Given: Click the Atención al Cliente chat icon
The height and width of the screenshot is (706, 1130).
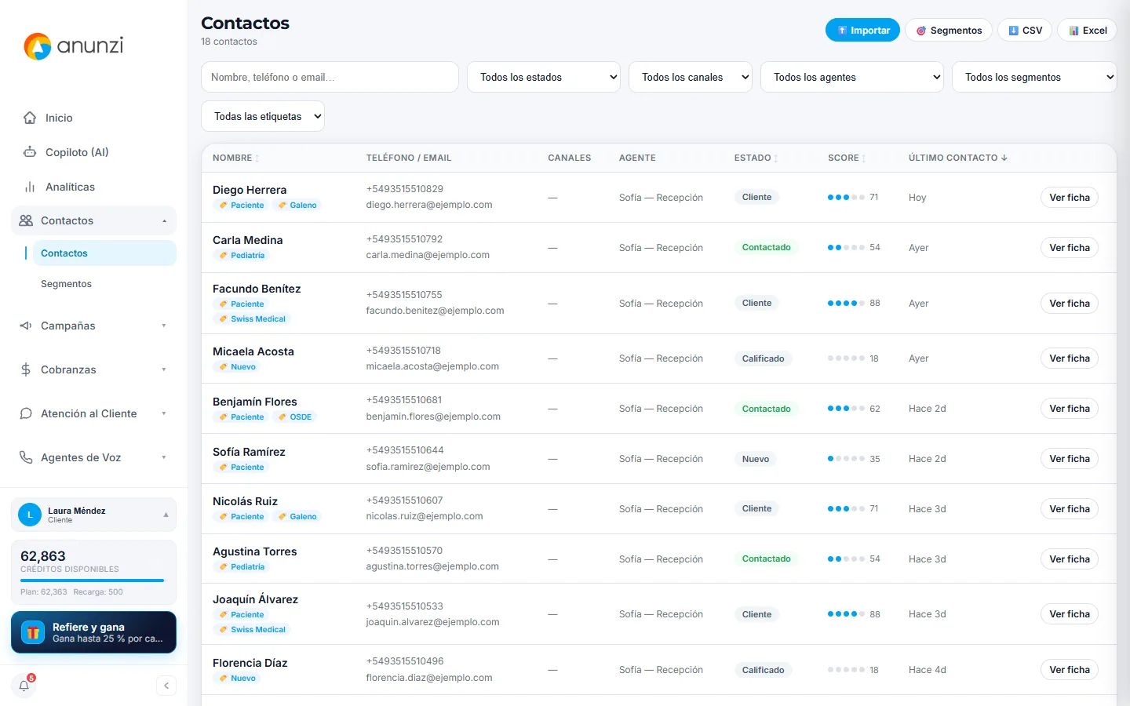Looking at the screenshot, I should click(x=26, y=413).
